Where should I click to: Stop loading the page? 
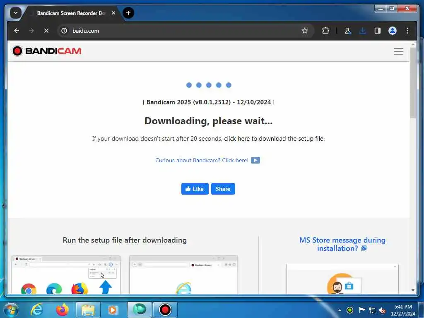[x=46, y=31]
